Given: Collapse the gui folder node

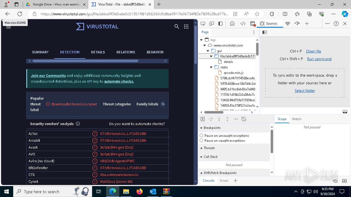Looking at the screenshot, I should point(208,51).
